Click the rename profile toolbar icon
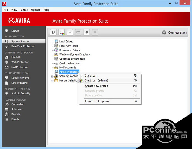 (x=78, y=32)
